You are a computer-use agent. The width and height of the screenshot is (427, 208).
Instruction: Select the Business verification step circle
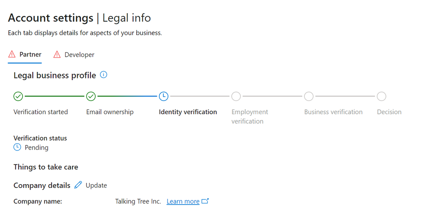point(309,96)
